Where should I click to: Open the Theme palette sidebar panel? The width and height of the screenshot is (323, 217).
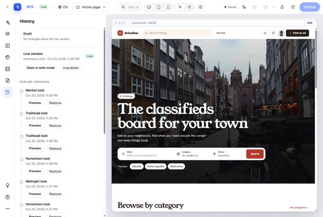pyautogui.click(x=8, y=57)
